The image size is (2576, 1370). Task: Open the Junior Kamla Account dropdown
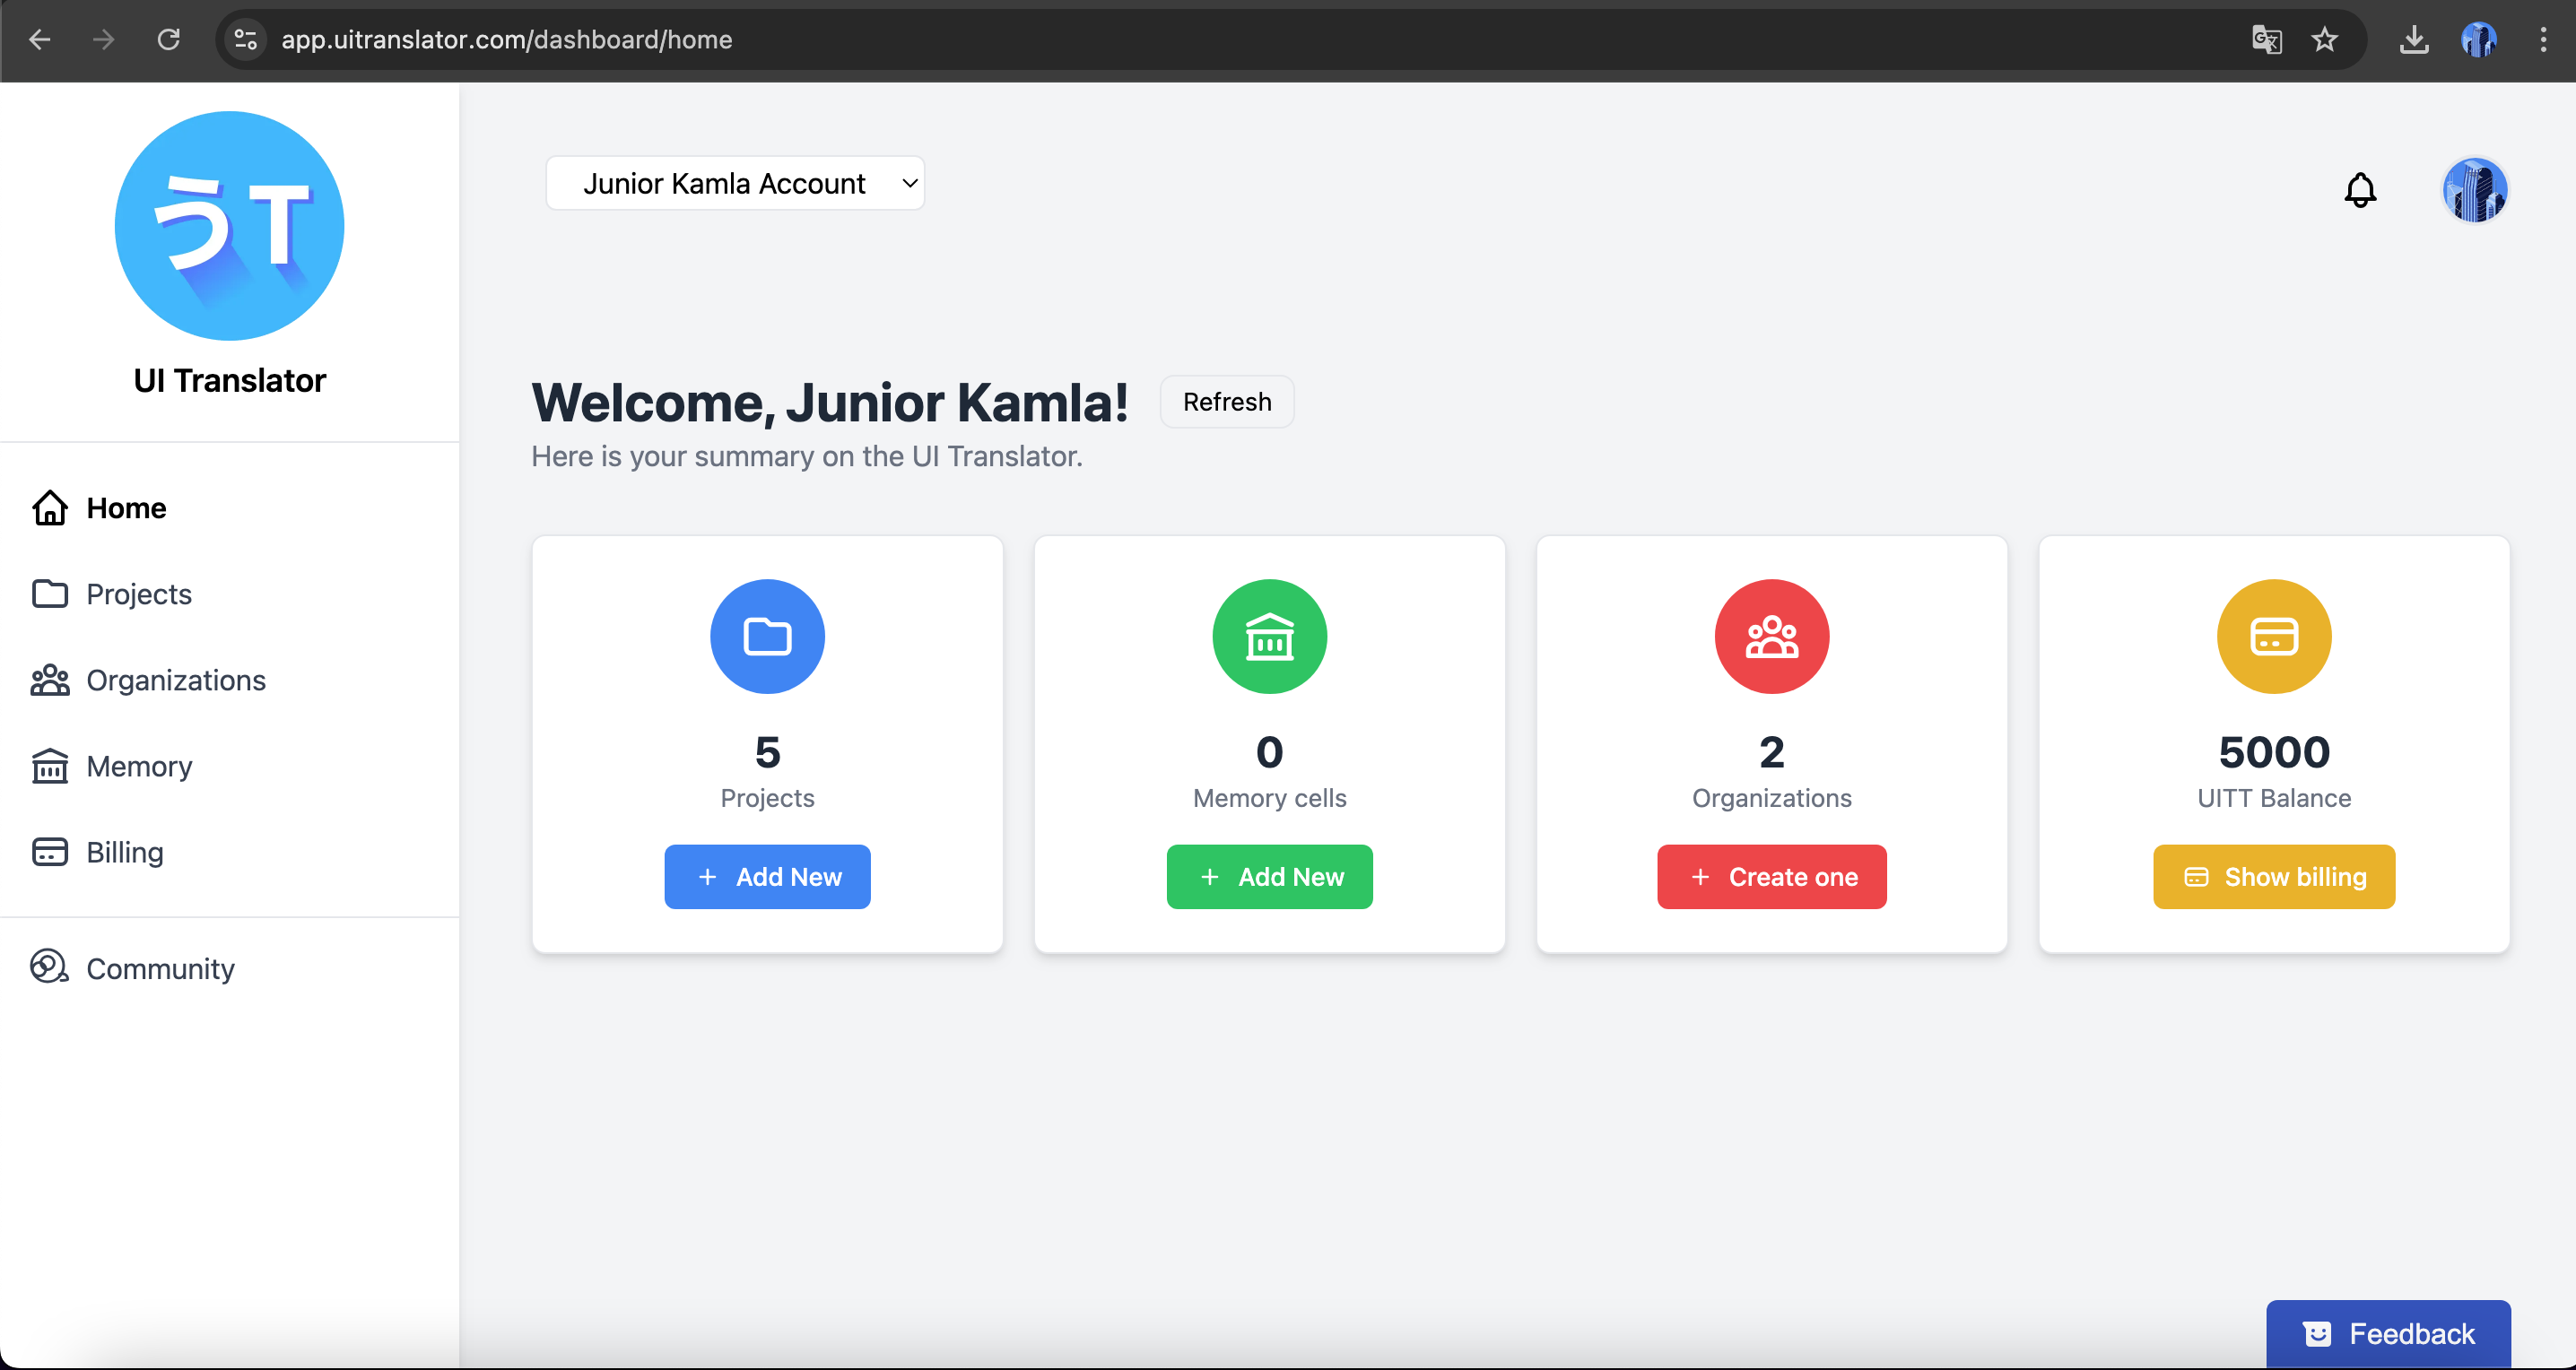pos(735,183)
